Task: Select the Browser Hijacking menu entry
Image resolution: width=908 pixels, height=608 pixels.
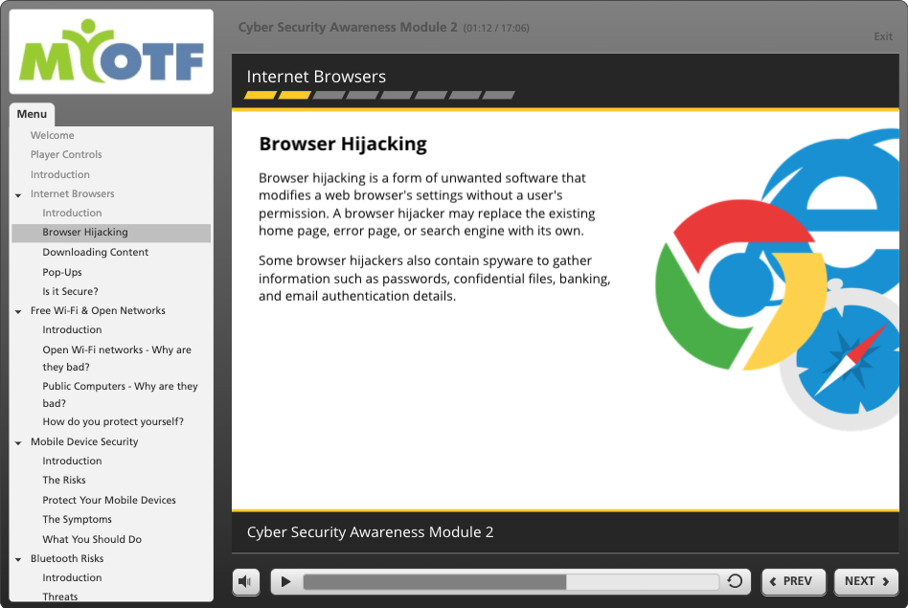Action: click(111, 233)
